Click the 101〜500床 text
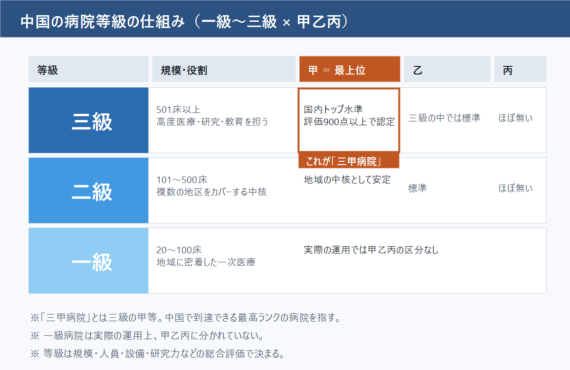570x370 pixels. pos(182,180)
